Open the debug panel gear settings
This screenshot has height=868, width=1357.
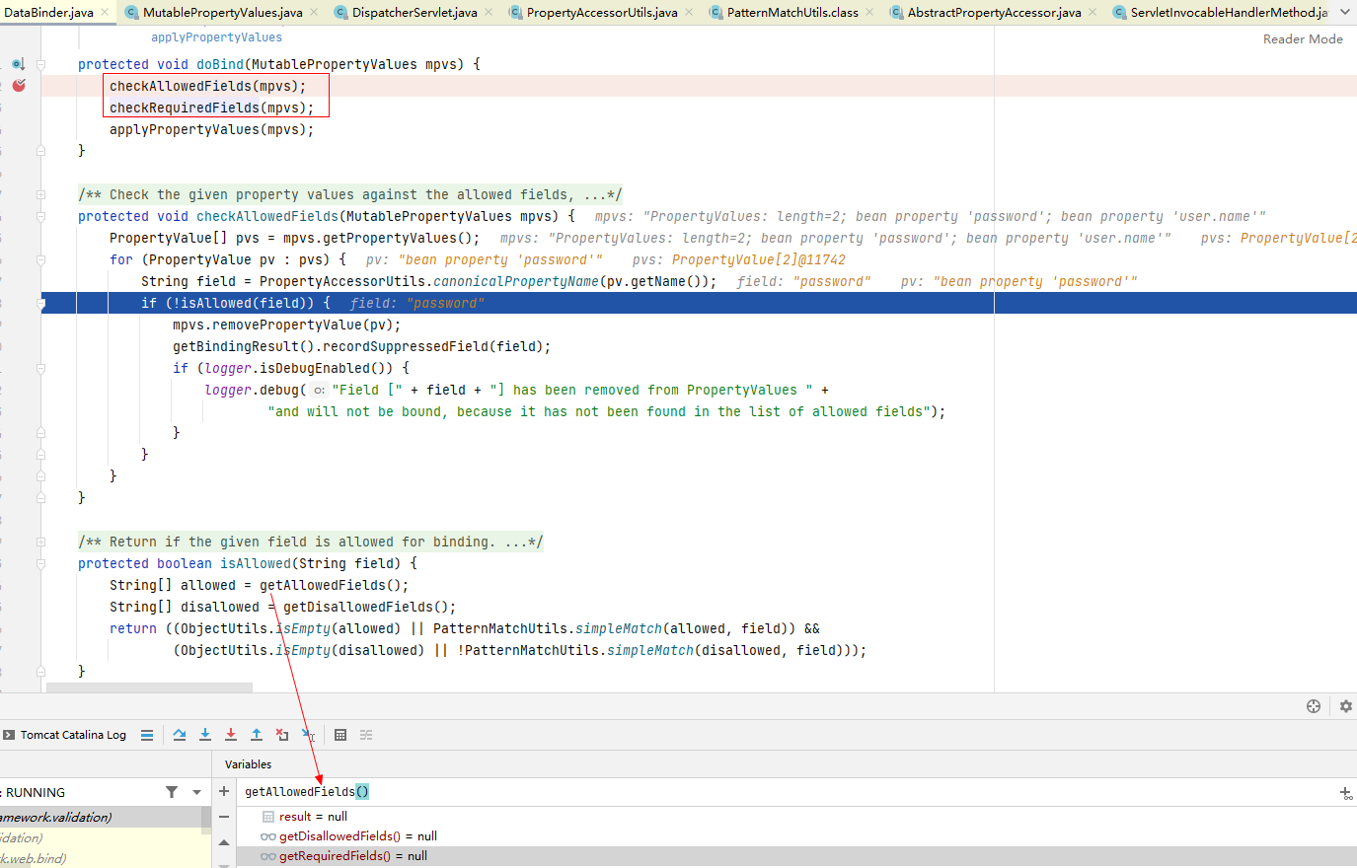pos(1346,706)
